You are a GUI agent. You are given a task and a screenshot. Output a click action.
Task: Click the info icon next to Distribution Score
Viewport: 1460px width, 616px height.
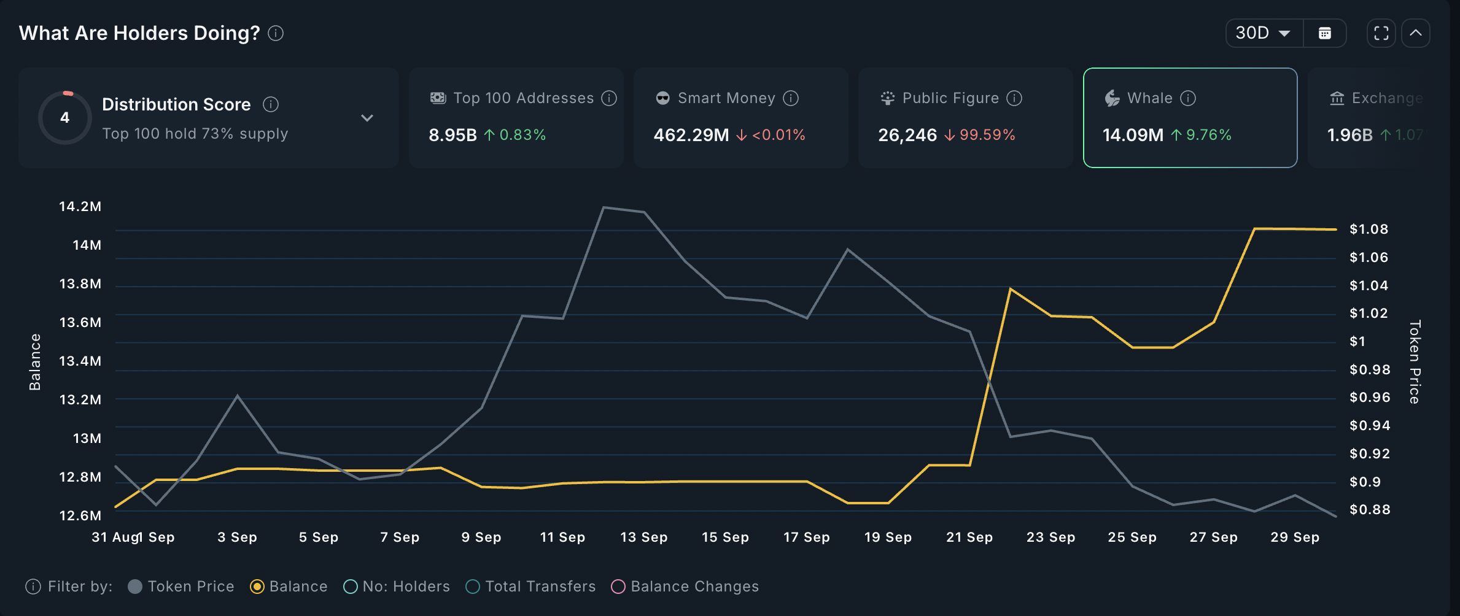[271, 104]
